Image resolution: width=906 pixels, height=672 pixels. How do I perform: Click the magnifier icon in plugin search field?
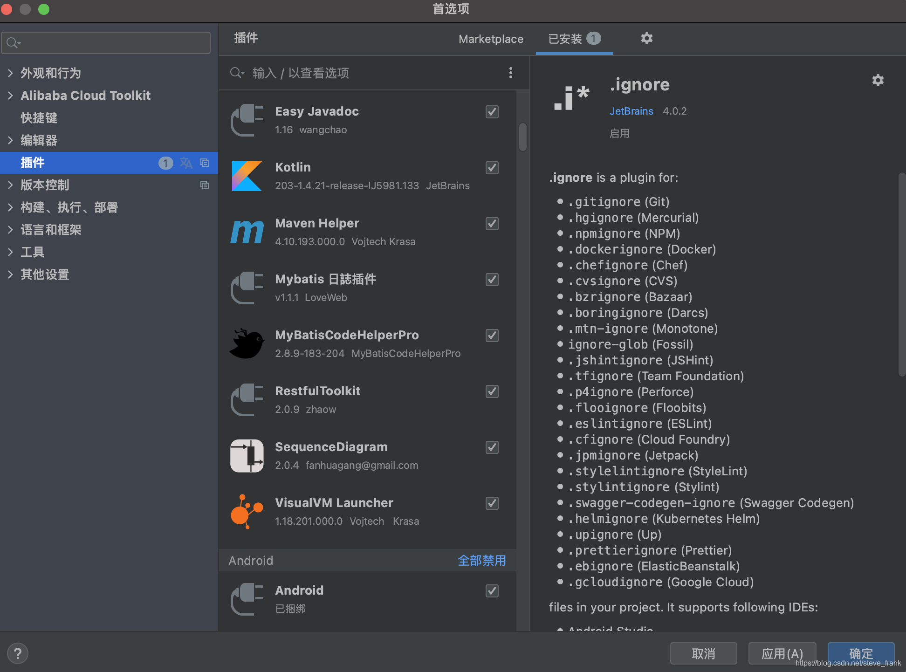[x=237, y=73]
